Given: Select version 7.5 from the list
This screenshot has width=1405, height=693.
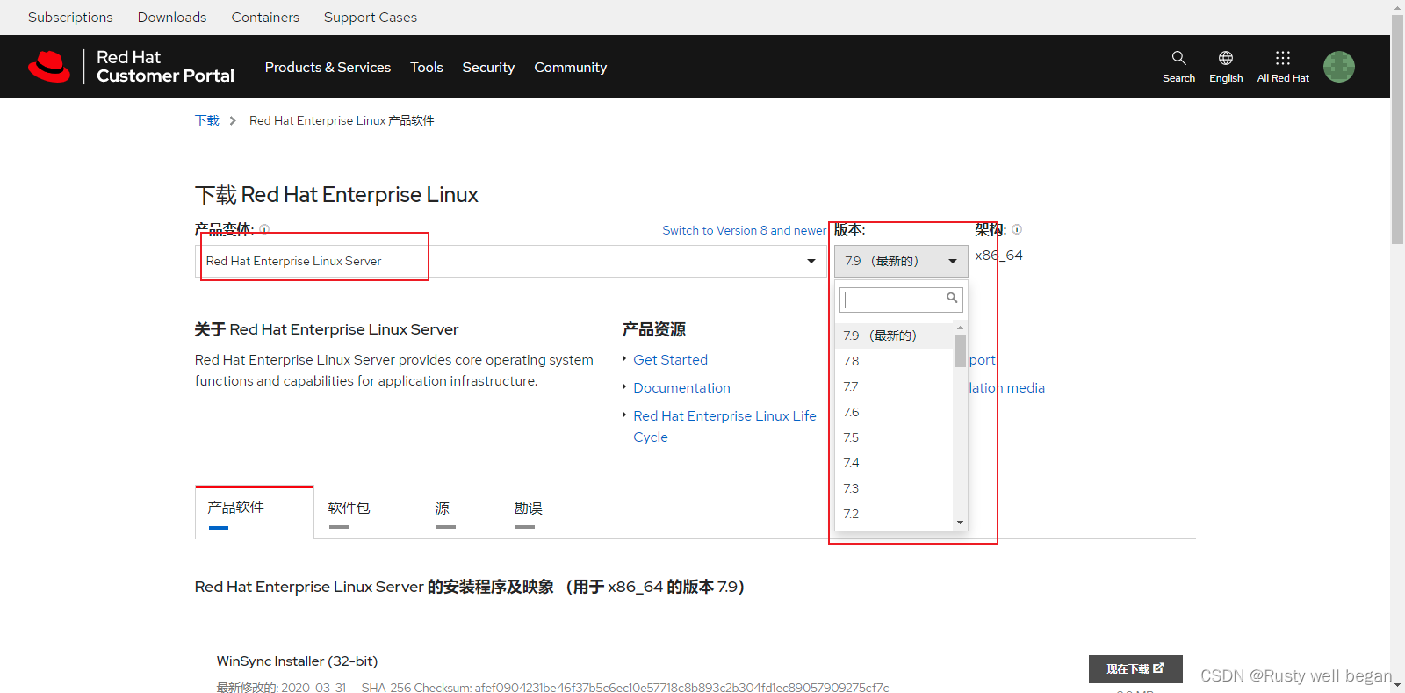Looking at the screenshot, I should [x=894, y=437].
